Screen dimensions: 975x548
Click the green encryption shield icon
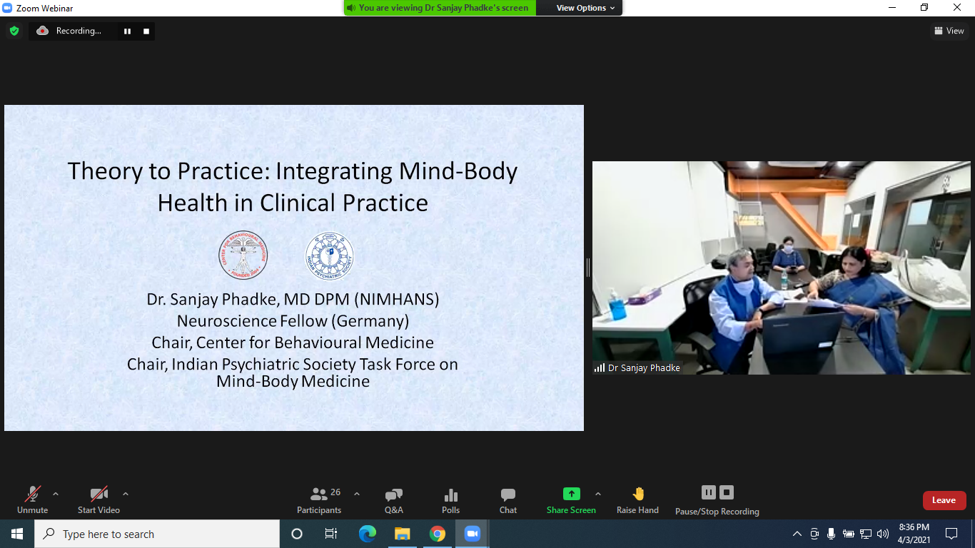pyautogui.click(x=14, y=31)
